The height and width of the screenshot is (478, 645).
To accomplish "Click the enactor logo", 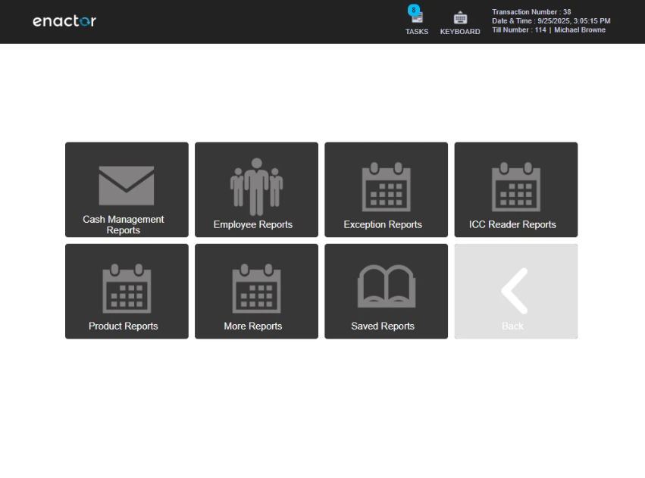I will point(64,21).
